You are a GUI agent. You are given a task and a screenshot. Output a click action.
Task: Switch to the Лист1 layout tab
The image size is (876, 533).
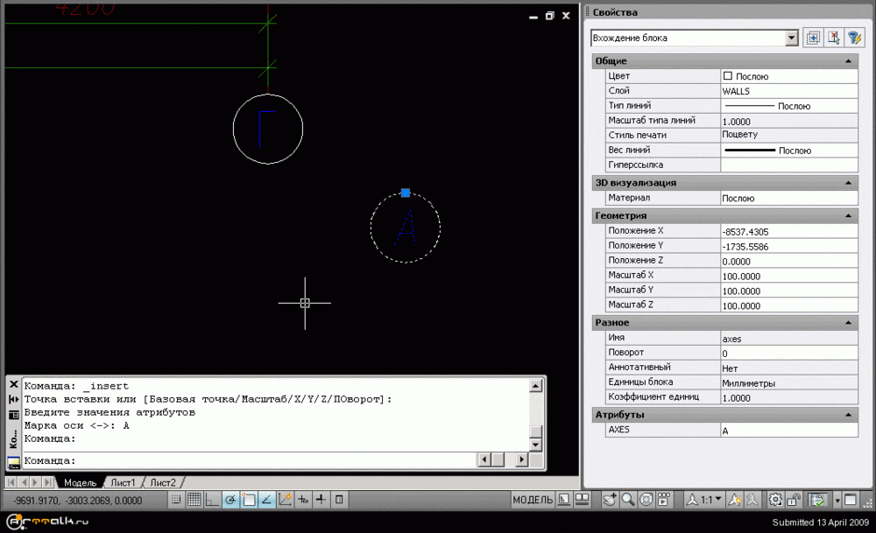[123, 483]
